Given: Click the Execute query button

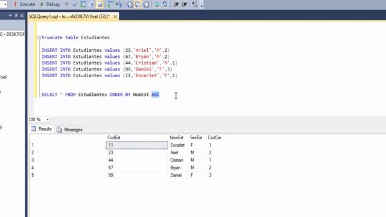Looking at the screenshot, I should (24, 4).
